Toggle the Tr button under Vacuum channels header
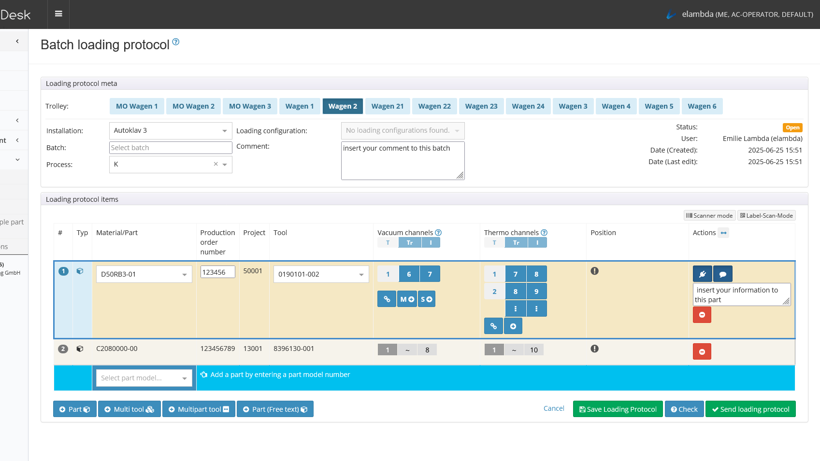 pyautogui.click(x=409, y=243)
